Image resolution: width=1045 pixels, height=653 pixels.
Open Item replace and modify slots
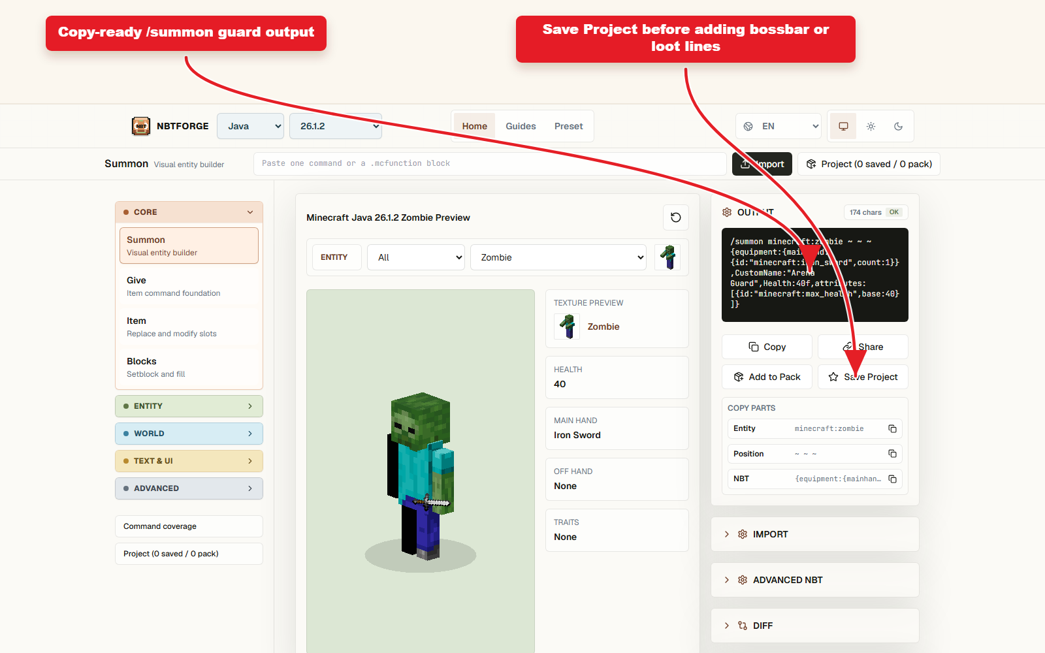coord(189,326)
